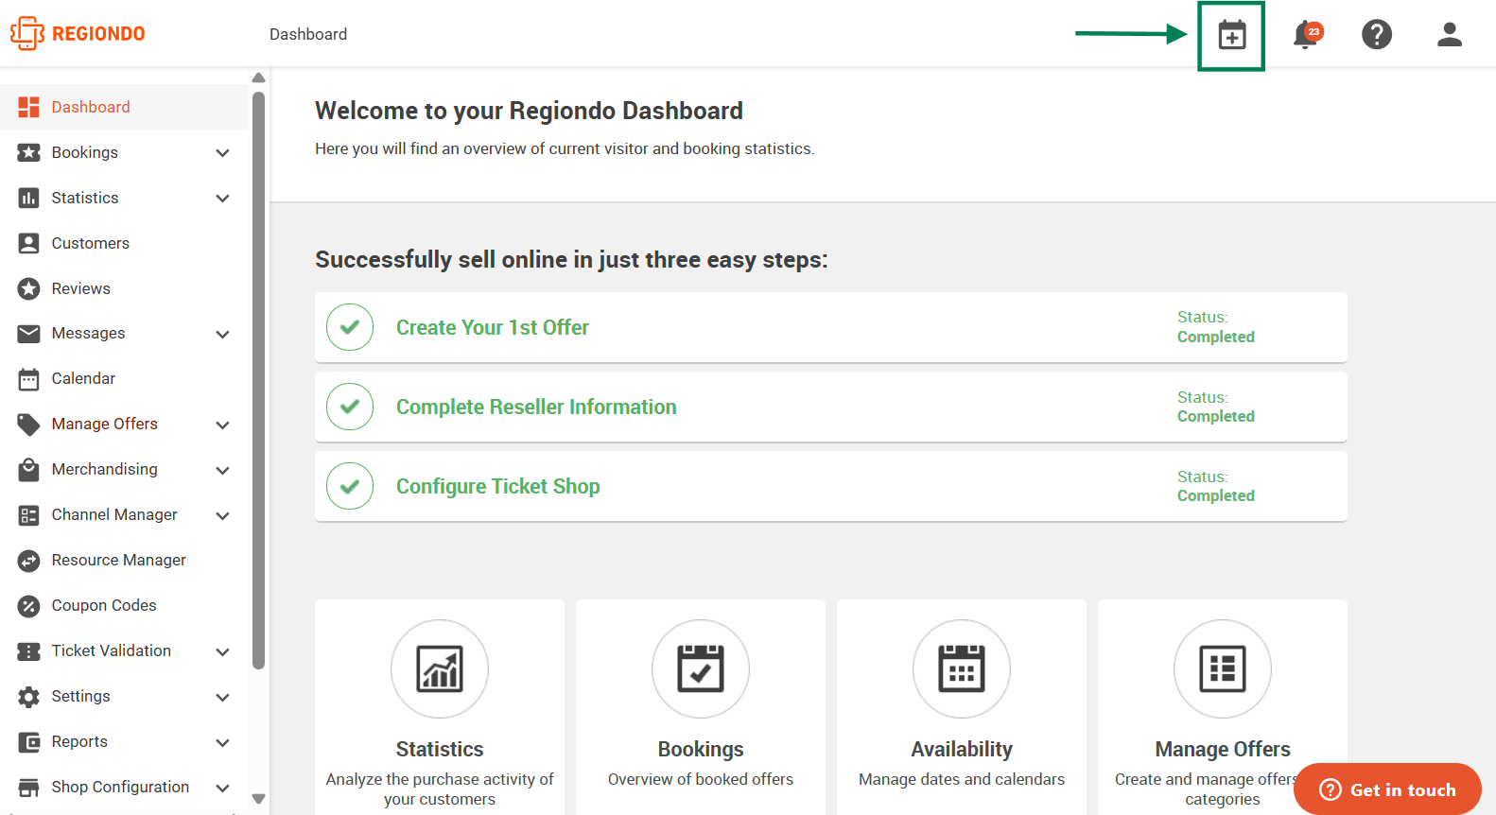Click the Customers person icon
Image resolution: width=1496 pixels, height=815 pixels.
29,243
